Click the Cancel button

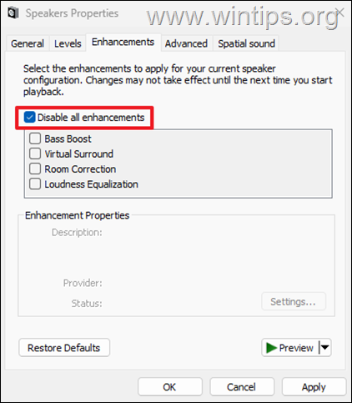tap(242, 387)
